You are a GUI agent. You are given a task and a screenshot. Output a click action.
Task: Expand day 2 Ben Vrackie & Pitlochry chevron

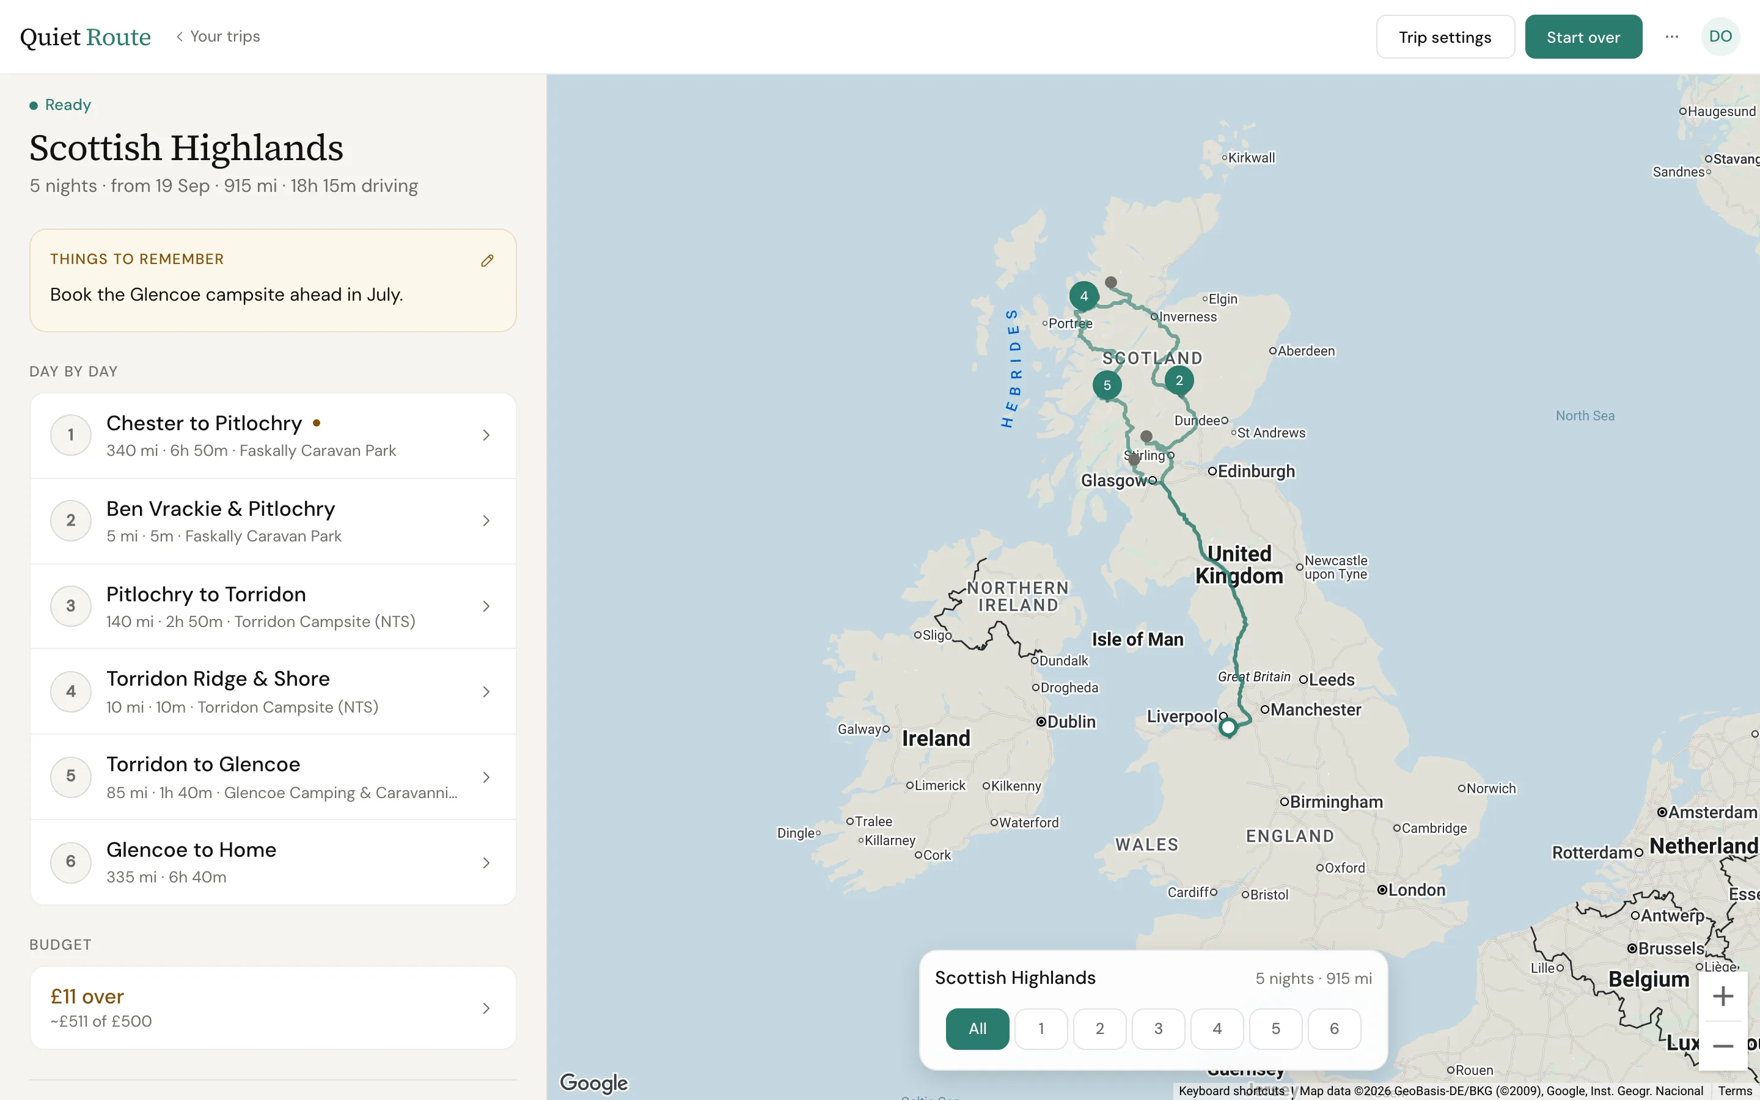(x=486, y=521)
